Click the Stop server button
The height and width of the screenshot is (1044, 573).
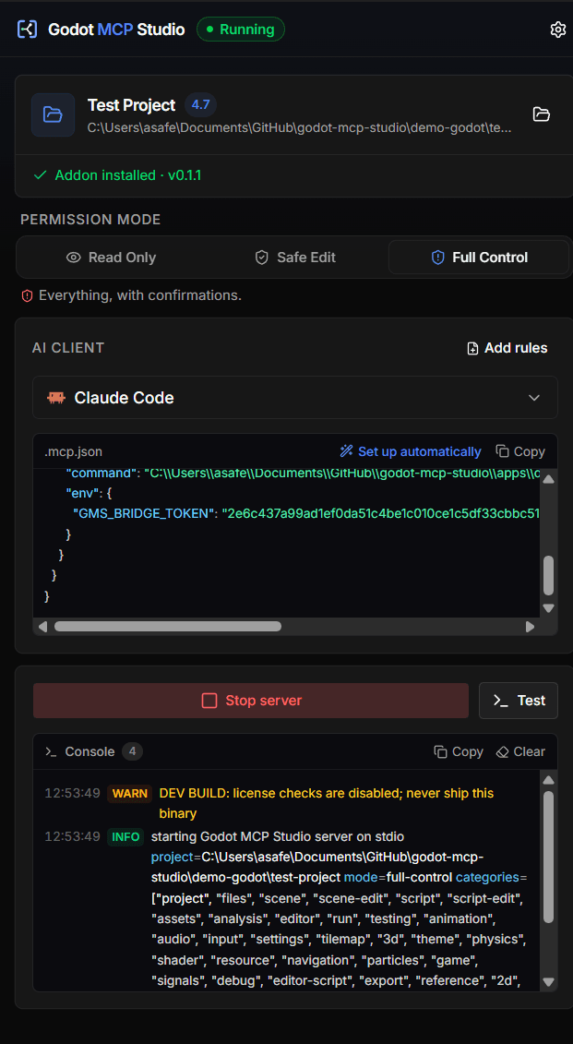[x=251, y=701]
